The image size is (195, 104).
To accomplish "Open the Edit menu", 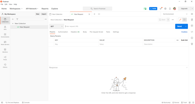I will click(x=6, y=4).
